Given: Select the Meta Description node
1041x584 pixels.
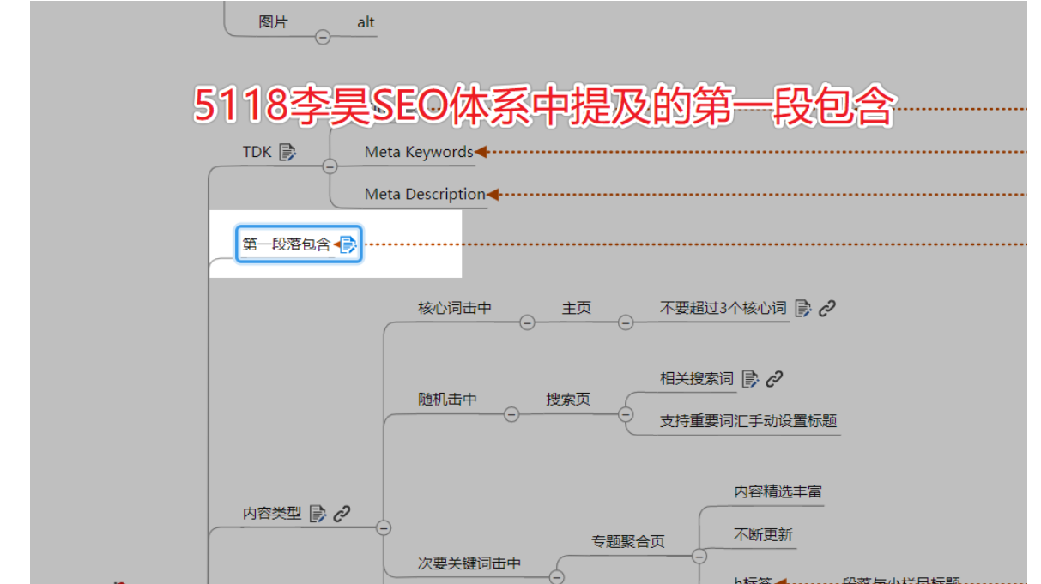Looking at the screenshot, I should pos(425,195).
